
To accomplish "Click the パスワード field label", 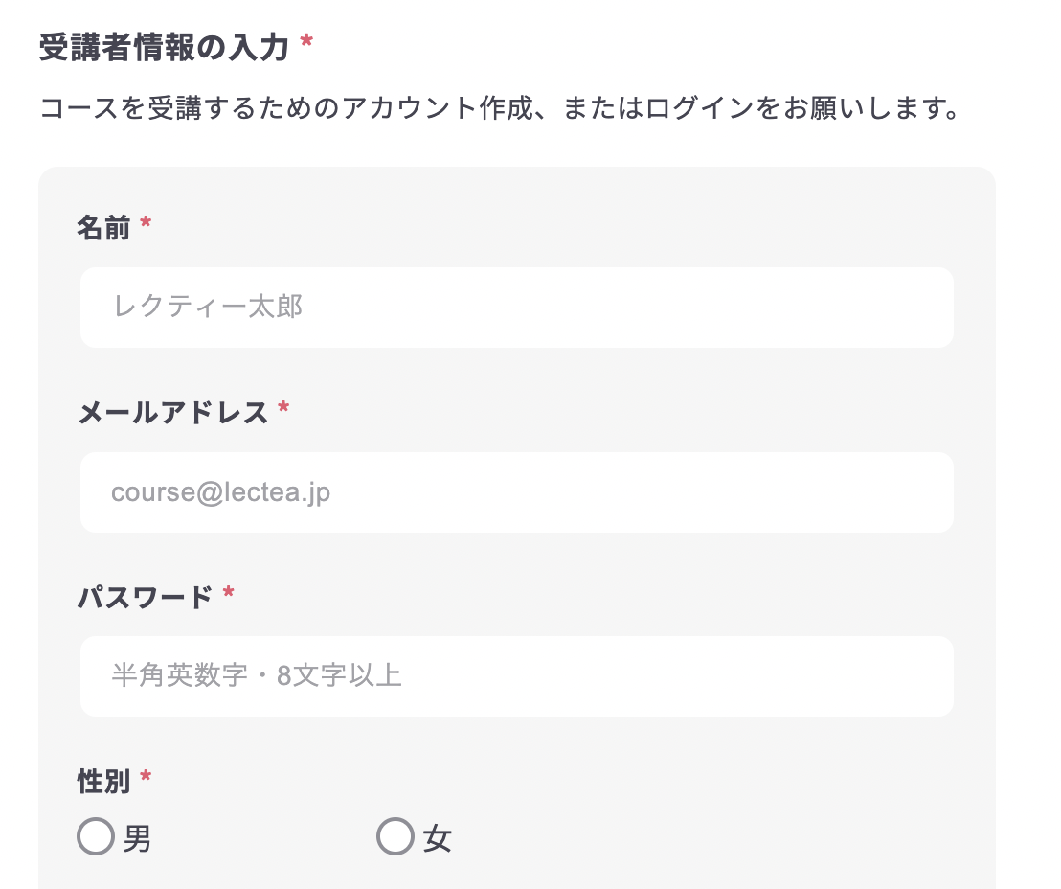I will (x=145, y=597).
